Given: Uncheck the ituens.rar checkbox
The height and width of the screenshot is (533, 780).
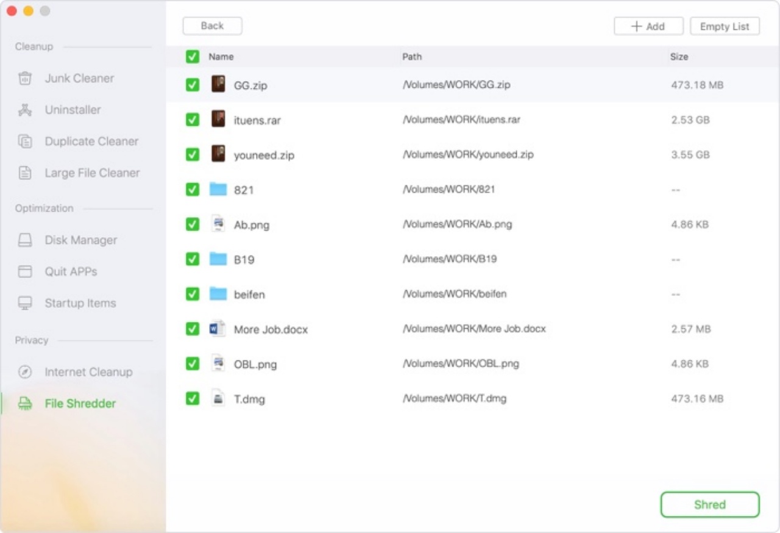Looking at the screenshot, I should click(193, 120).
